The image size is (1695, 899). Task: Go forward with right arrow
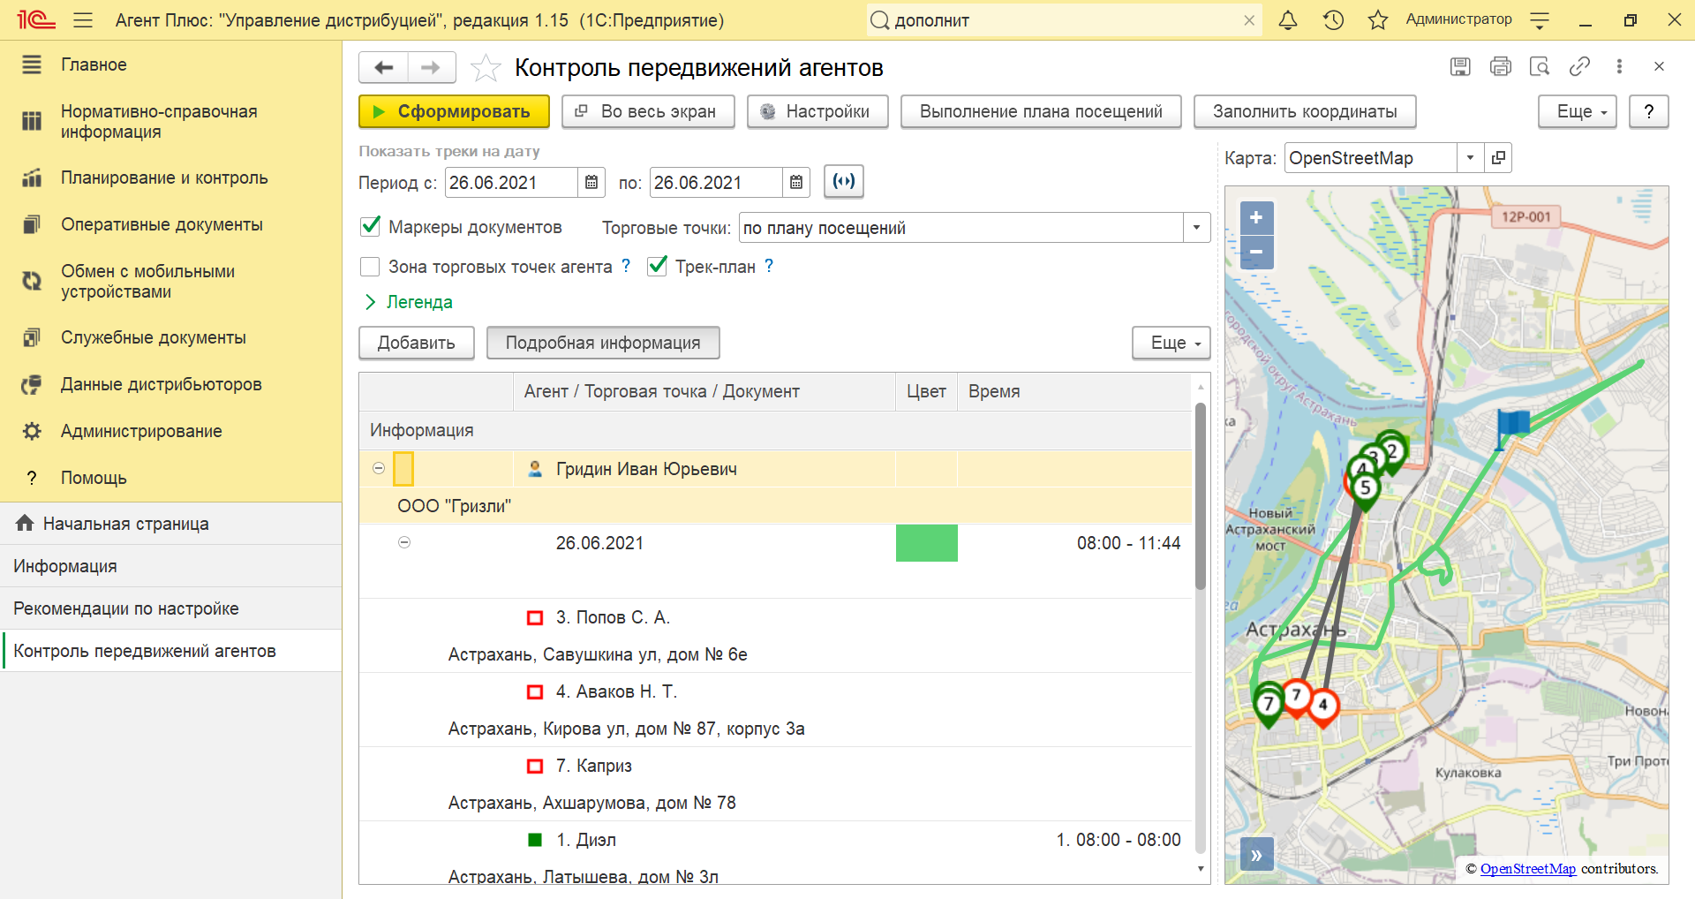click(x=431, y=67)
